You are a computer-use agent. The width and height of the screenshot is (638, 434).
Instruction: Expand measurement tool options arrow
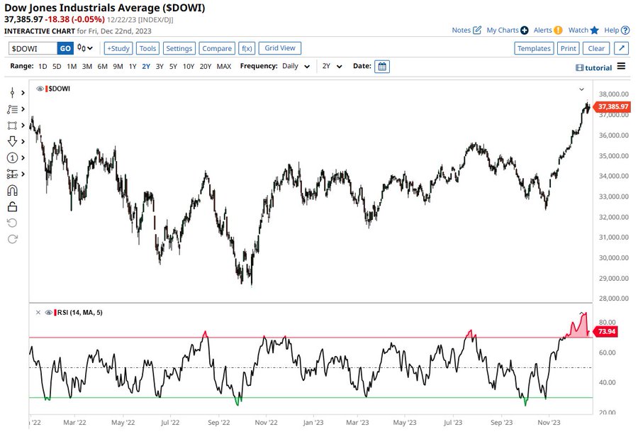click(23, 174)
